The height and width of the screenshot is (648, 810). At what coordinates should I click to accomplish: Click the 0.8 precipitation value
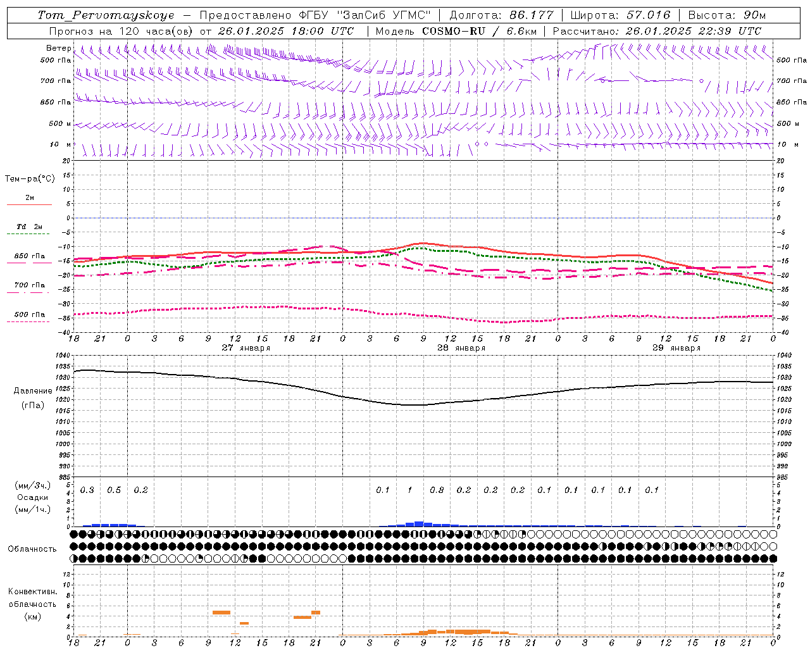click(x=437, y=490)
